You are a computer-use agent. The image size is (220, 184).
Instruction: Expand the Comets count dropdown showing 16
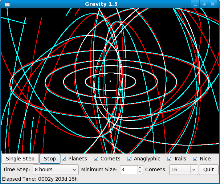184,169
